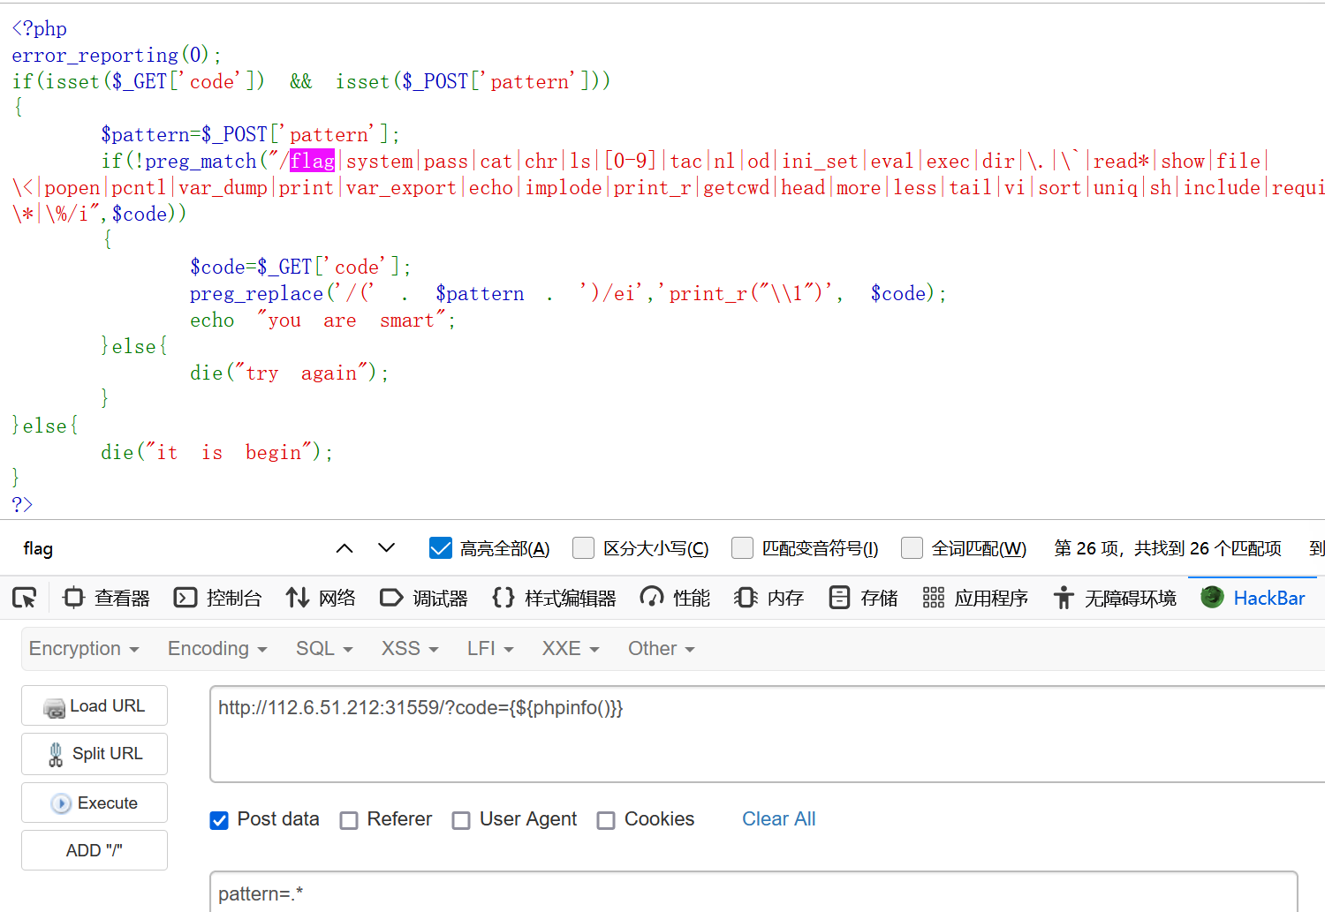Open the LFI dropdown menu
This screenshot has width=1325, height=912.
(x=490, y=649)
